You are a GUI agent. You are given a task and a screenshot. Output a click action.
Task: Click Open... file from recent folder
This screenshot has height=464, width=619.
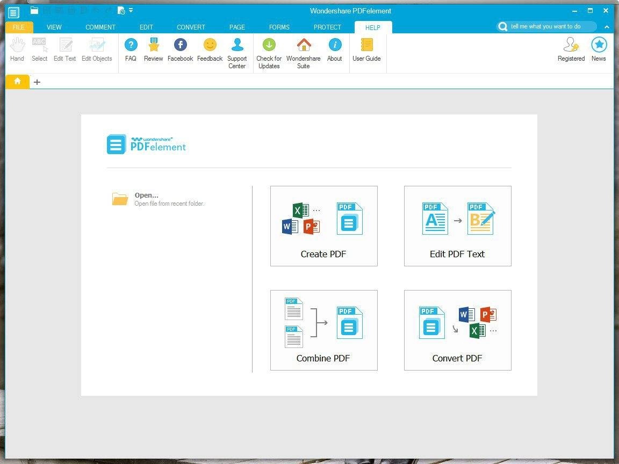pyautogui.click(x=159, y=199)
